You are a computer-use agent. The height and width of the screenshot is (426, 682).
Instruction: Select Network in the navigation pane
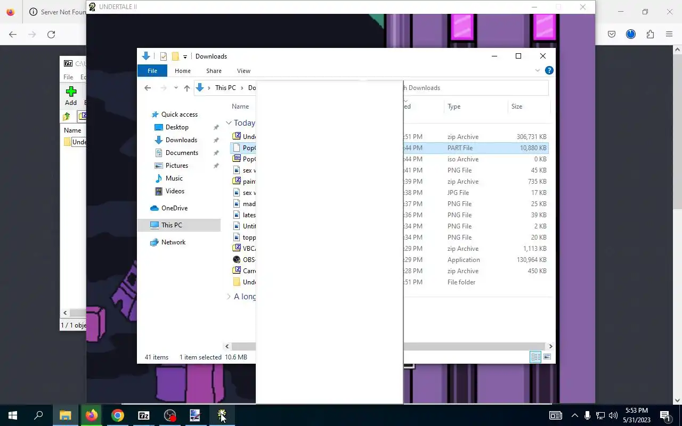pos(173,242)
